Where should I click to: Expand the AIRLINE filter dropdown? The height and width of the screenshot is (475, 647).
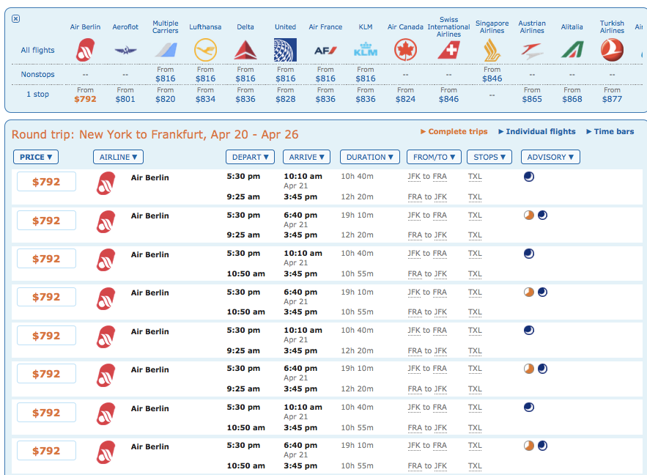pyautogui.click(x=118, y=157)
